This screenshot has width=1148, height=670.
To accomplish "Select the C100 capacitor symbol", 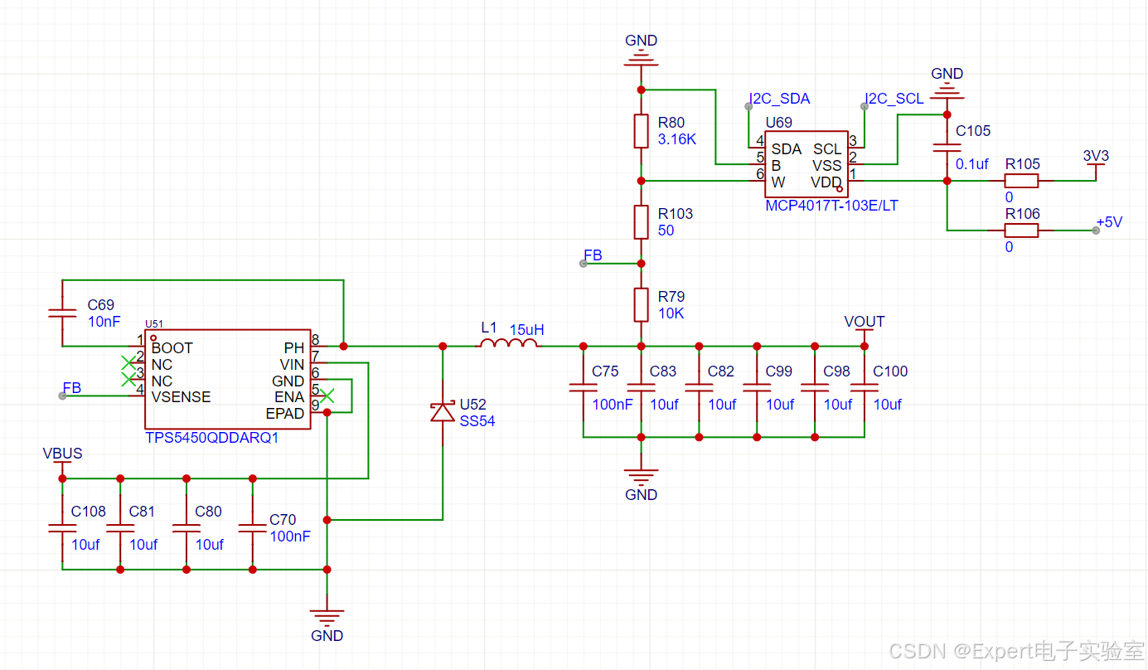I will [865, 387].
